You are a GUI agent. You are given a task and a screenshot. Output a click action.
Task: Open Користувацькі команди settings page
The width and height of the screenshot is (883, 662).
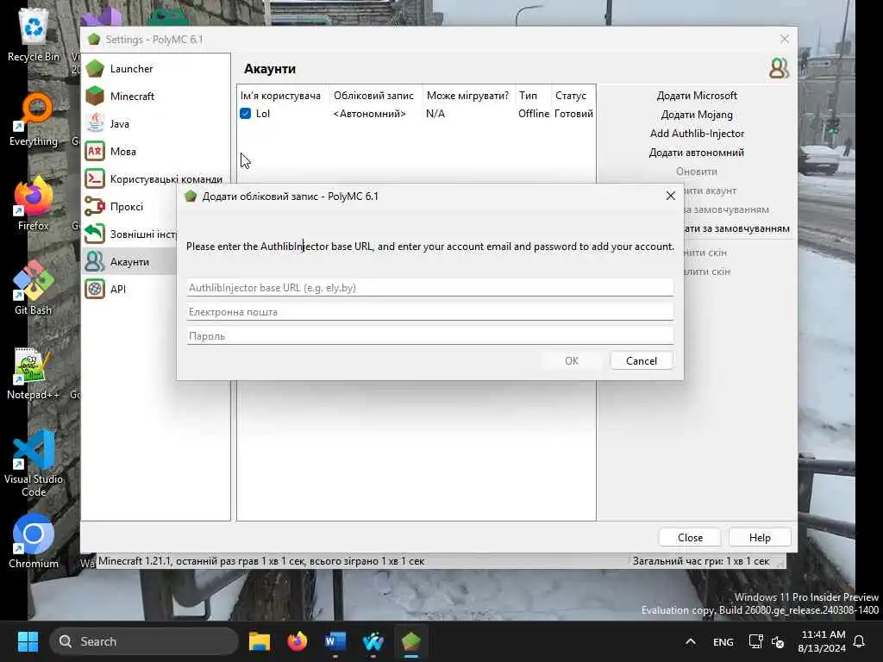click(x=156, y=179)
